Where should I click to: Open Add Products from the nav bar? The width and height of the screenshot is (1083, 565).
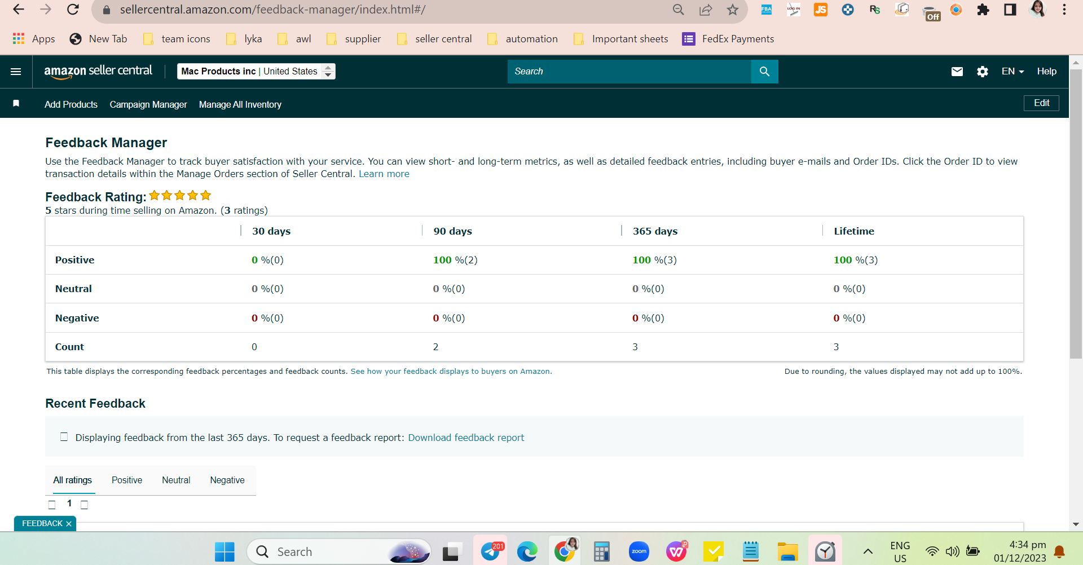click(71, 104)
